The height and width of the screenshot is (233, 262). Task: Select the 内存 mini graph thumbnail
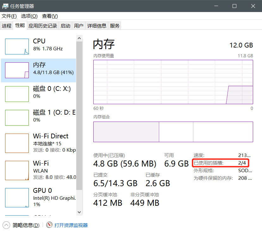[x=17, y=70]
